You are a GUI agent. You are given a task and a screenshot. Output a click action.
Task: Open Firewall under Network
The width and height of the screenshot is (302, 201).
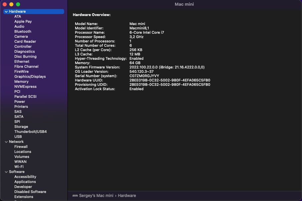[21, 147]
